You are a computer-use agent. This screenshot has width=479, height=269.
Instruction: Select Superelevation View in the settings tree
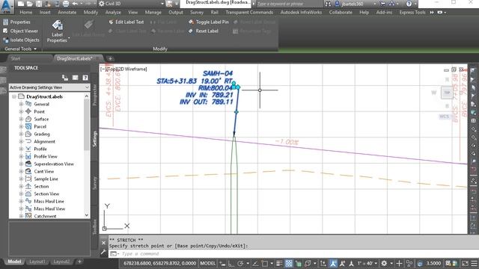[54, 164]
